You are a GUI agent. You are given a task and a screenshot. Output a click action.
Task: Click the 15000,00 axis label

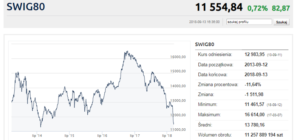pyautogui.click(x=178, y=71)
